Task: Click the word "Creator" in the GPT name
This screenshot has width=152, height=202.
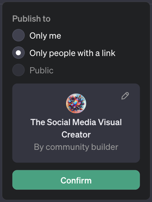Action: click(x=76, y=135)
